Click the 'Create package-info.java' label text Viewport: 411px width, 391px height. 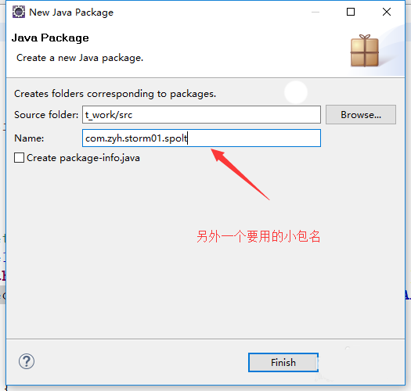tap(83, 158)
